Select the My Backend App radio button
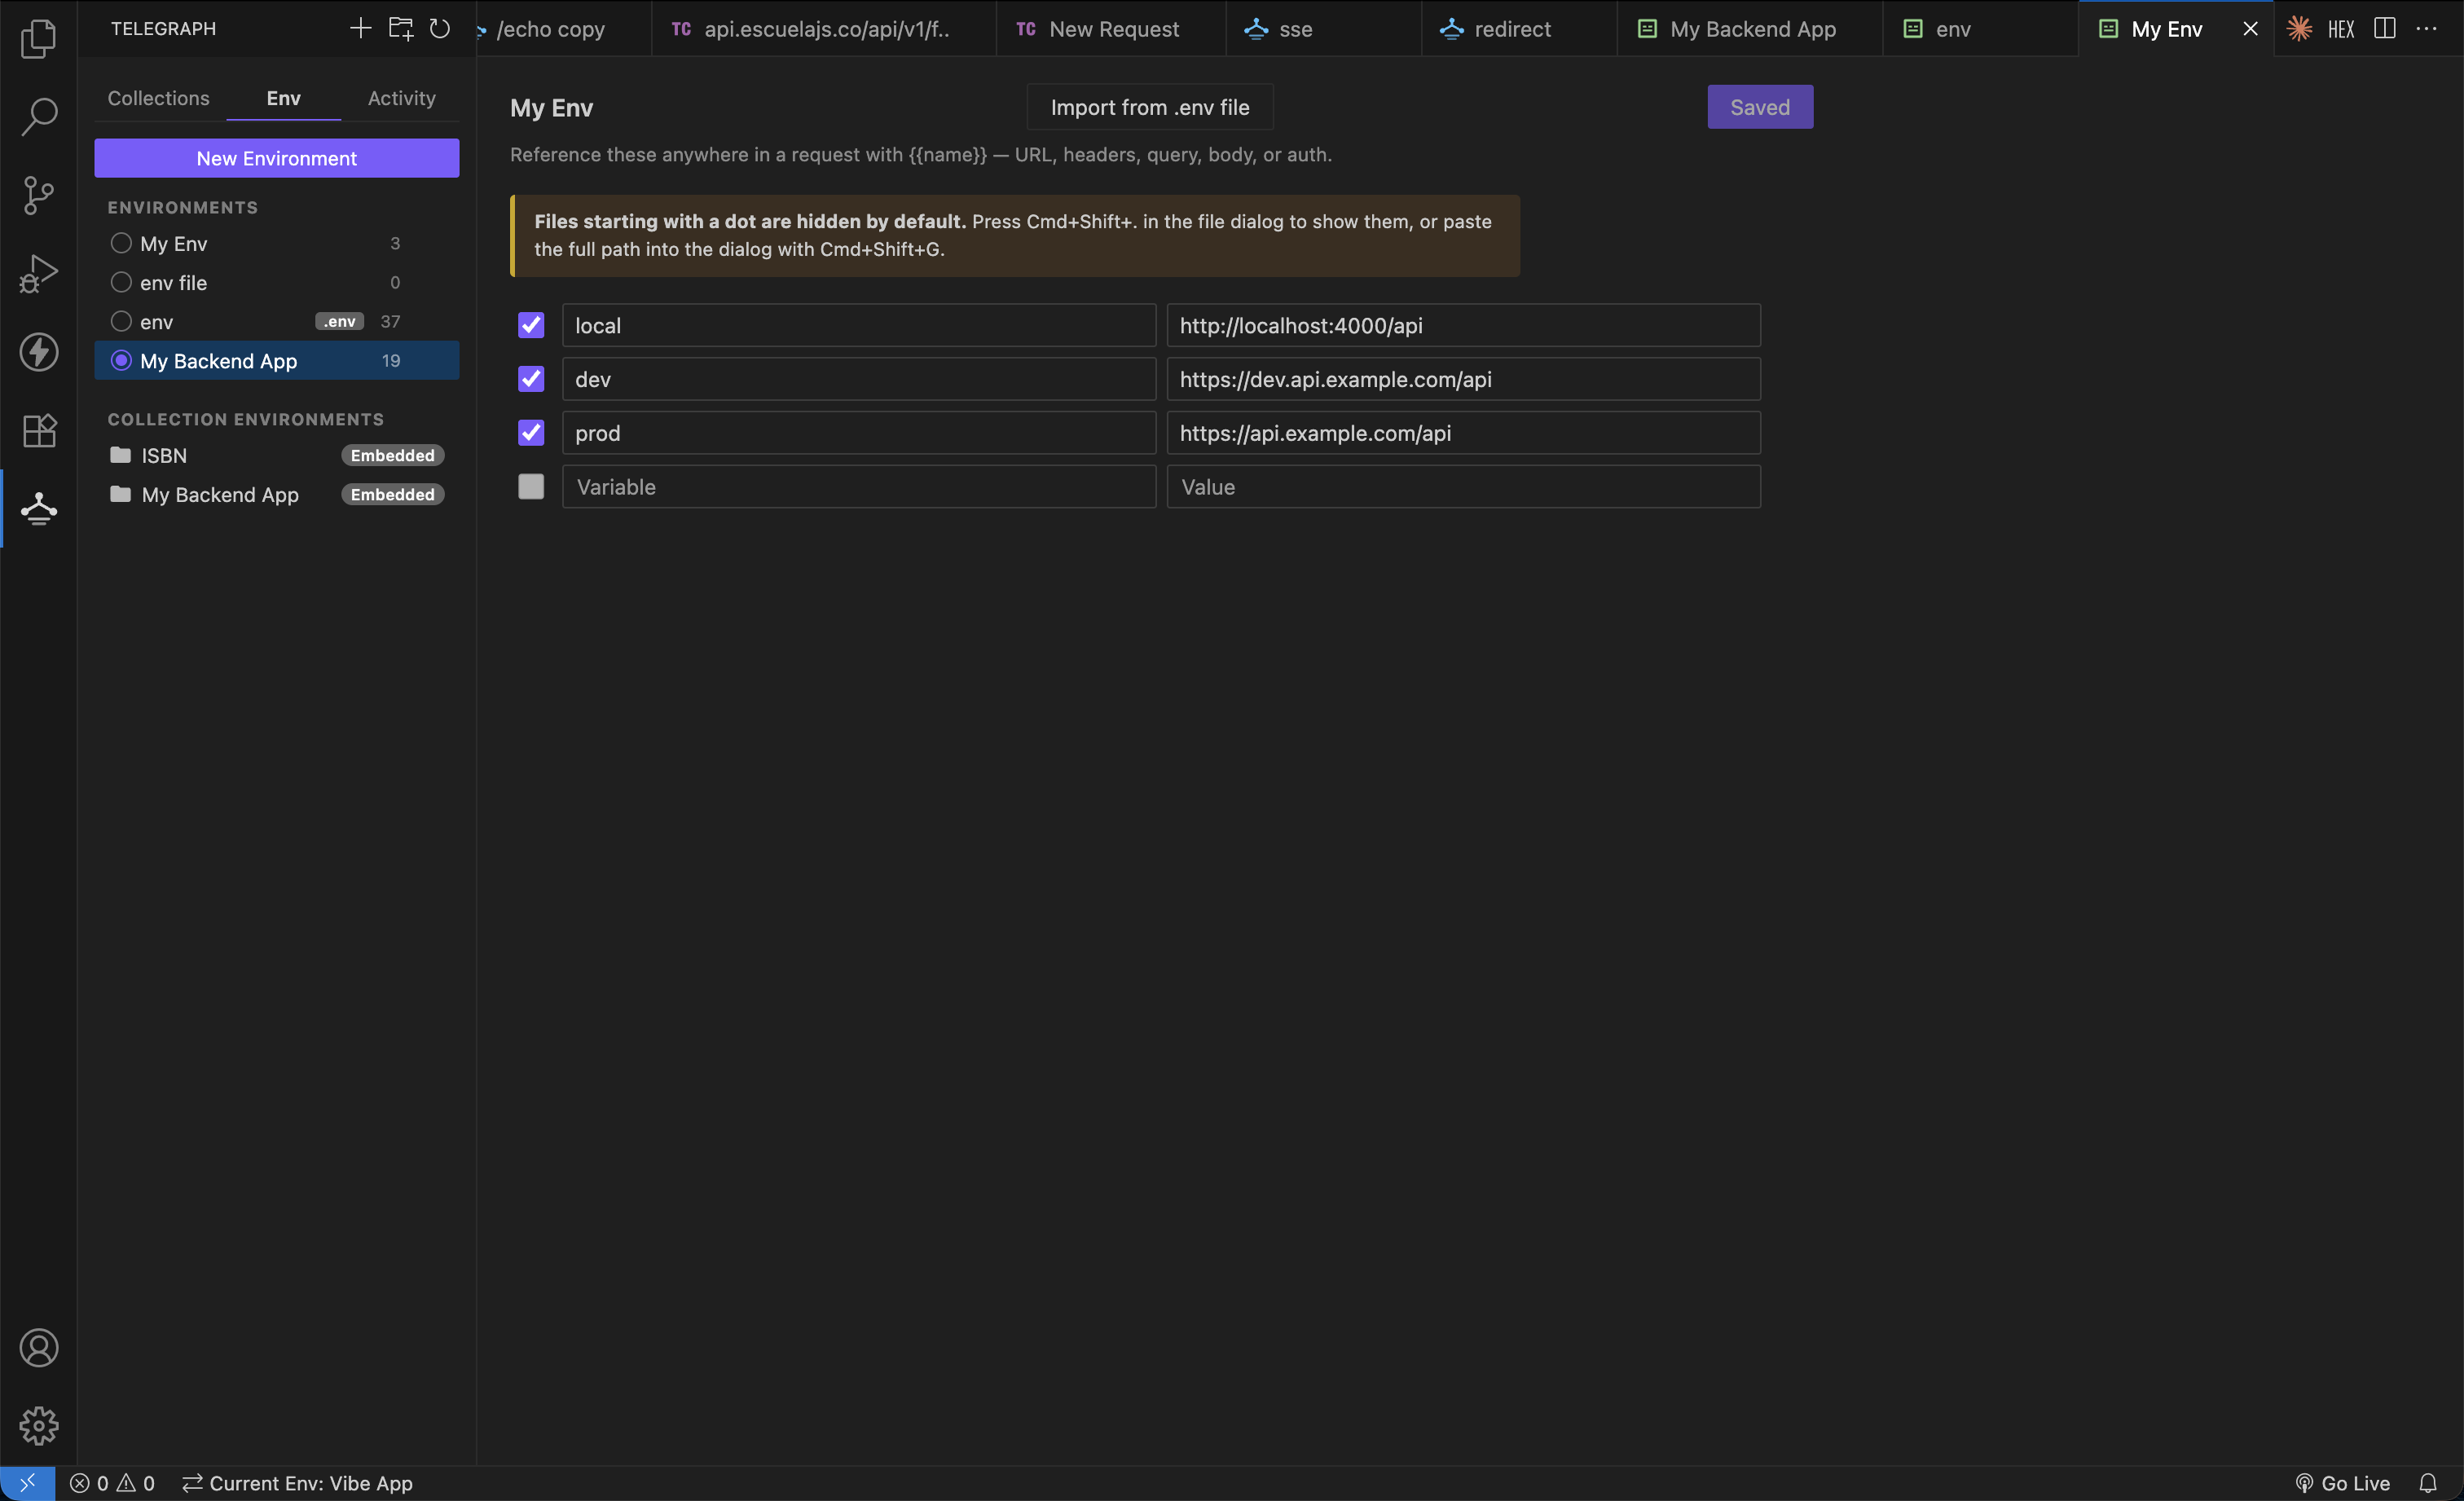Screen dimensions: 2464x1501 121,360
